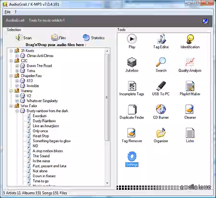The image size is (216, 198).
Task: Collapse the 31 Knots artist node
Action: click(x=11, y=51)
